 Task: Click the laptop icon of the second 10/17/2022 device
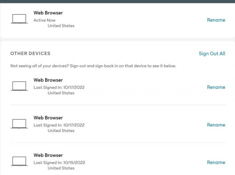coord(19,124)
